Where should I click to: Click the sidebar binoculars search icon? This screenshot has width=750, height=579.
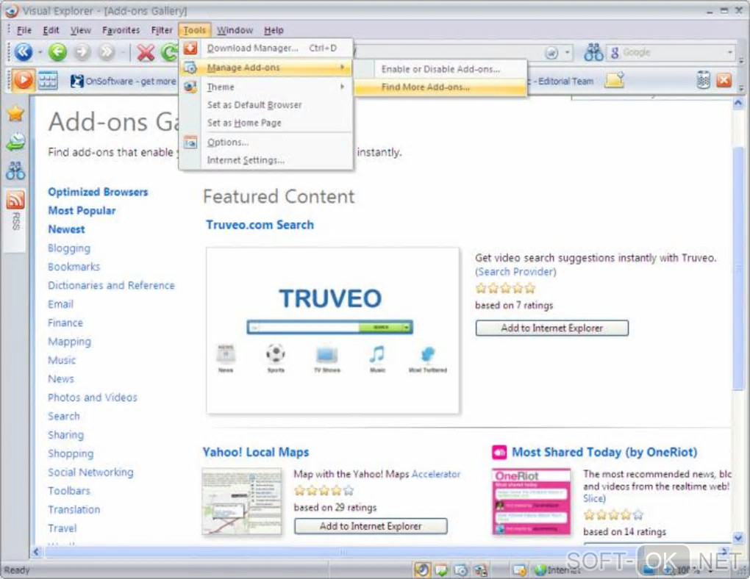15,170
